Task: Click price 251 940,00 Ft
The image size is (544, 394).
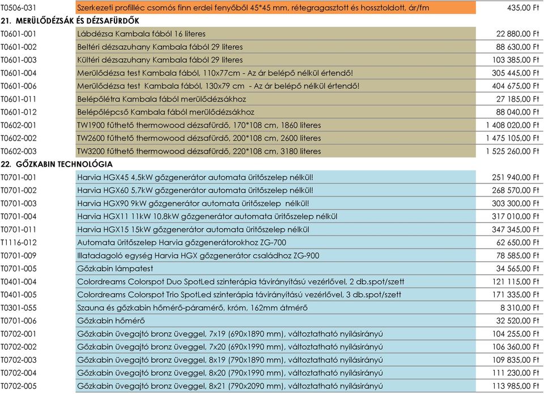Action: coord(516,177)
